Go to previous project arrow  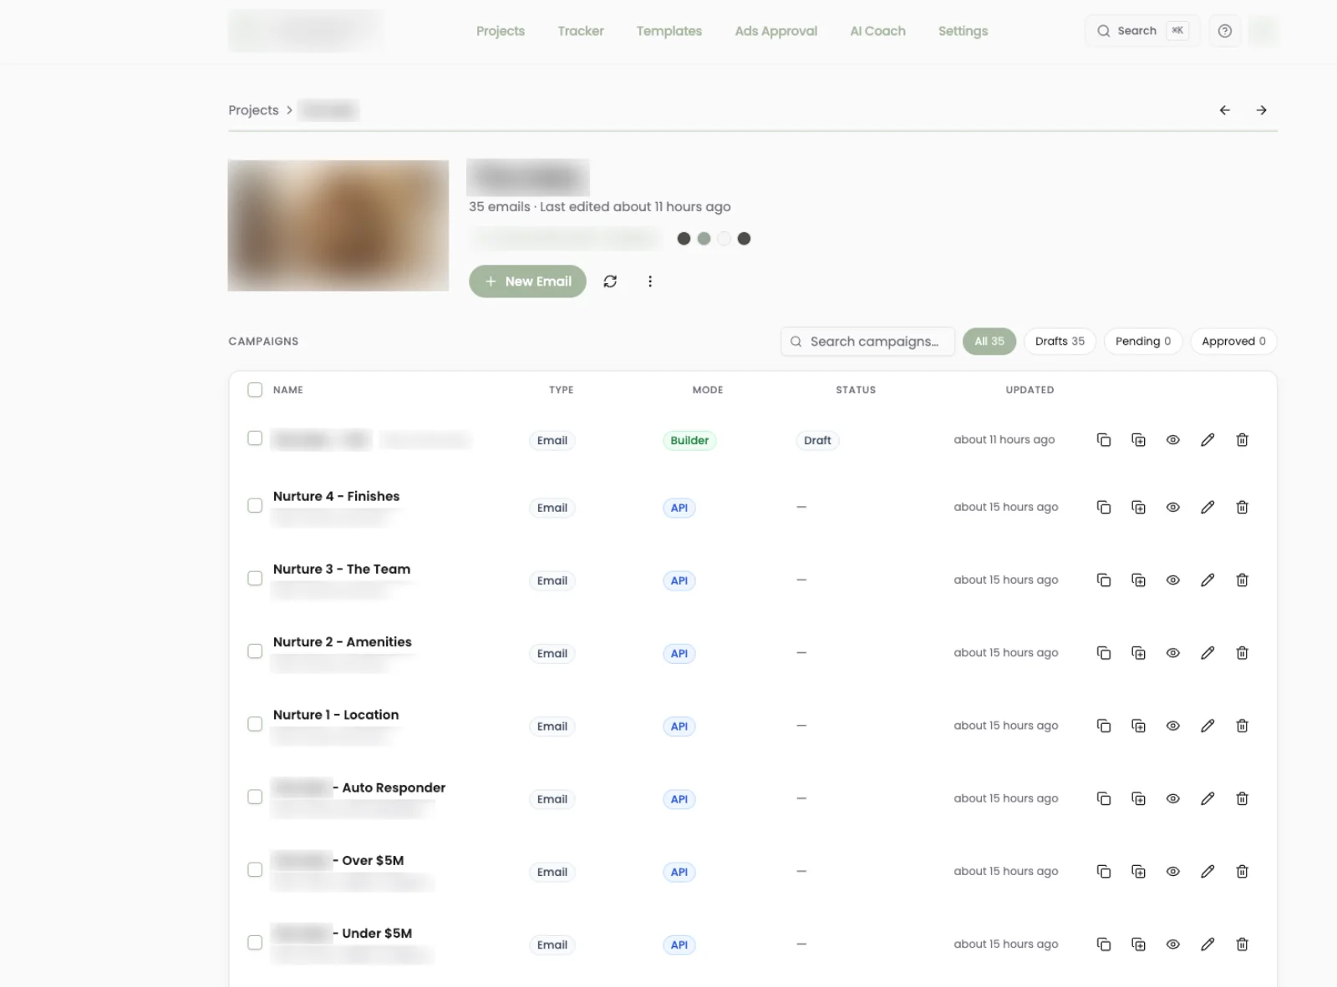pyautogui.click(x=1225, y=110)
